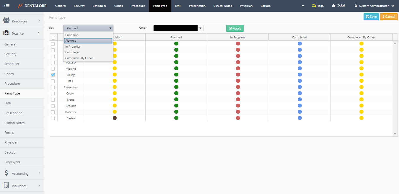The image size is (399, 194).
Task: Uncheck the Filling row checkbox
Action: 53,75
